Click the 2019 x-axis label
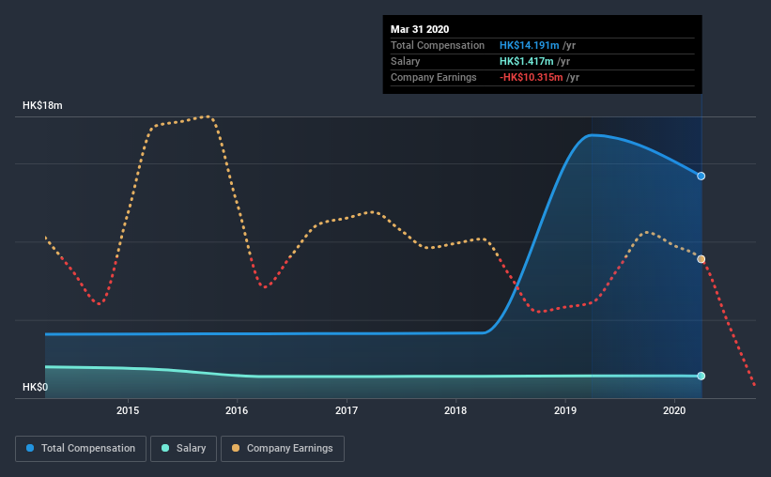771x477 pixels. click(565, 410)
